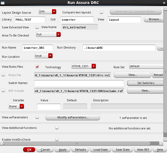This screenshot has width=167, height=153.
Task: Click the Help button
Action: click(x=160, y=150)
